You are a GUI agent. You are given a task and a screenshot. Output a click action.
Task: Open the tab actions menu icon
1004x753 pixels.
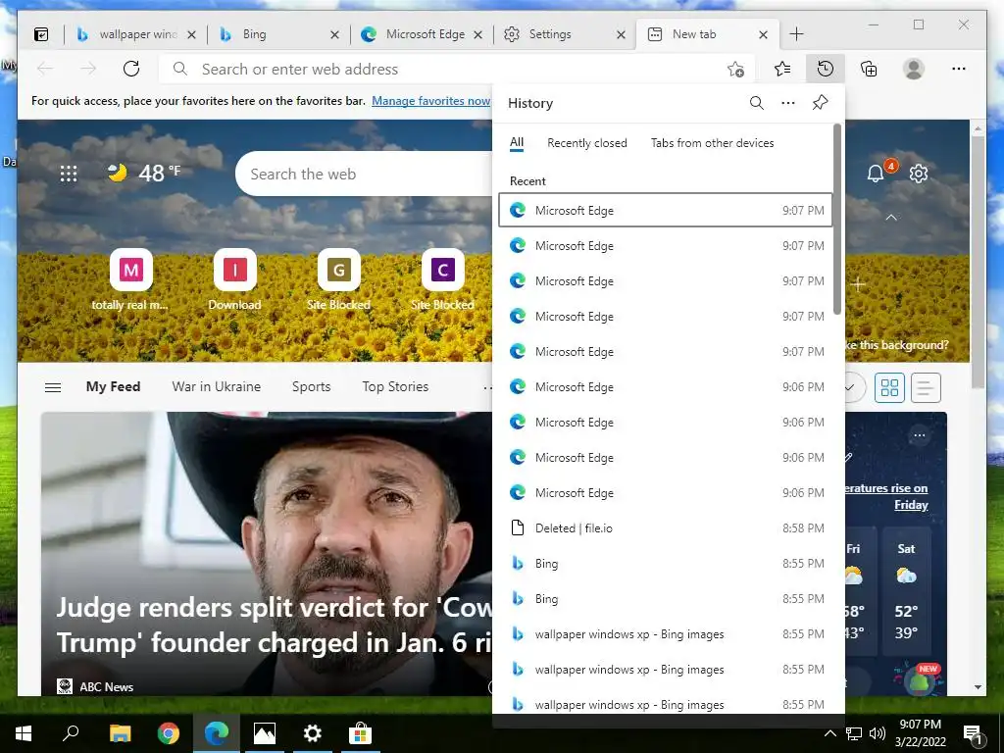(x=41, y=34)
